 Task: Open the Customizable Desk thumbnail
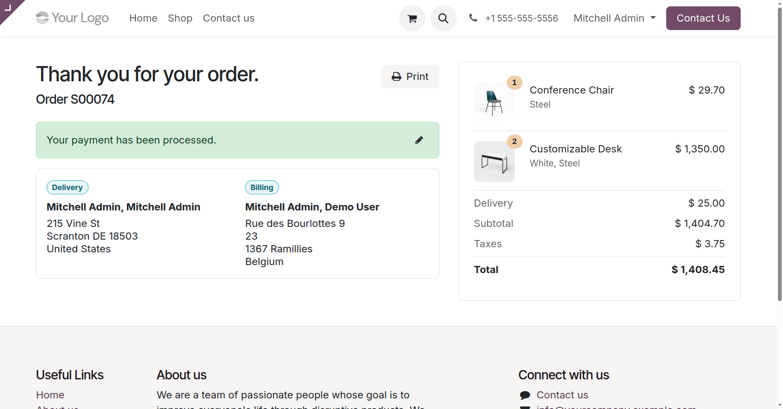pyautogui.click(x=494, y=162)
